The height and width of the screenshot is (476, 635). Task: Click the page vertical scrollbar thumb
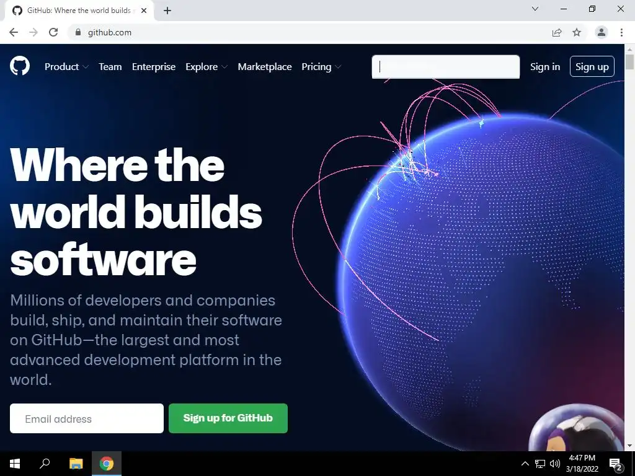pos(629,62)
